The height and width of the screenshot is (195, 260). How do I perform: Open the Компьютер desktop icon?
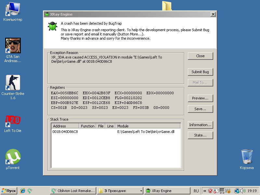(x=13, y=10)
